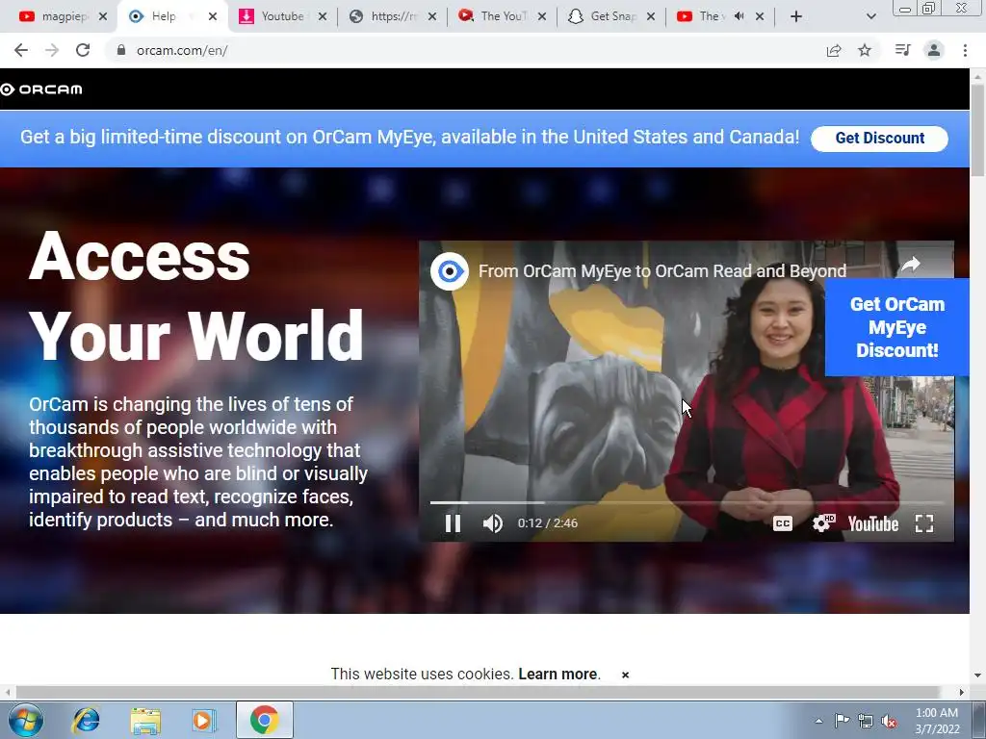Viewport: 986px width, 739px height.
Task: Open the OrCam channel avatar in video
Action: 450,271
